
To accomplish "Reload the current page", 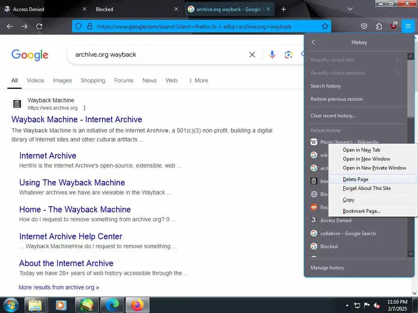I will pyautogui.click(x=39, y=26).
